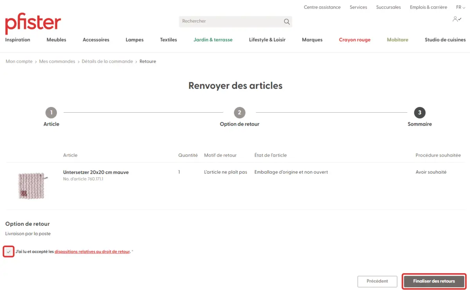Select the Crayon rouge menu item
Viewport: 470px width, 290px height.
[x=354, y=40]
